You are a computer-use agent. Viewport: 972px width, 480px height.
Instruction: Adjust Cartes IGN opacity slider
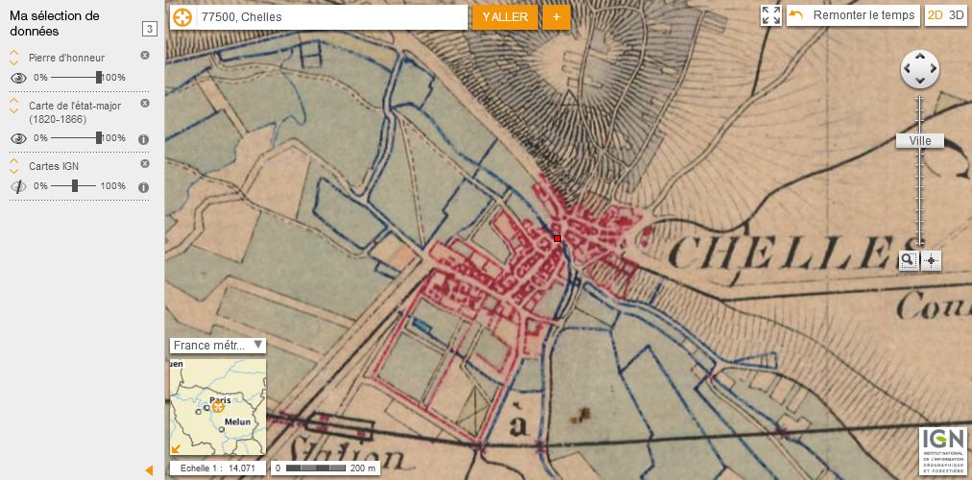pyautogui.click(x=75, y=186)
